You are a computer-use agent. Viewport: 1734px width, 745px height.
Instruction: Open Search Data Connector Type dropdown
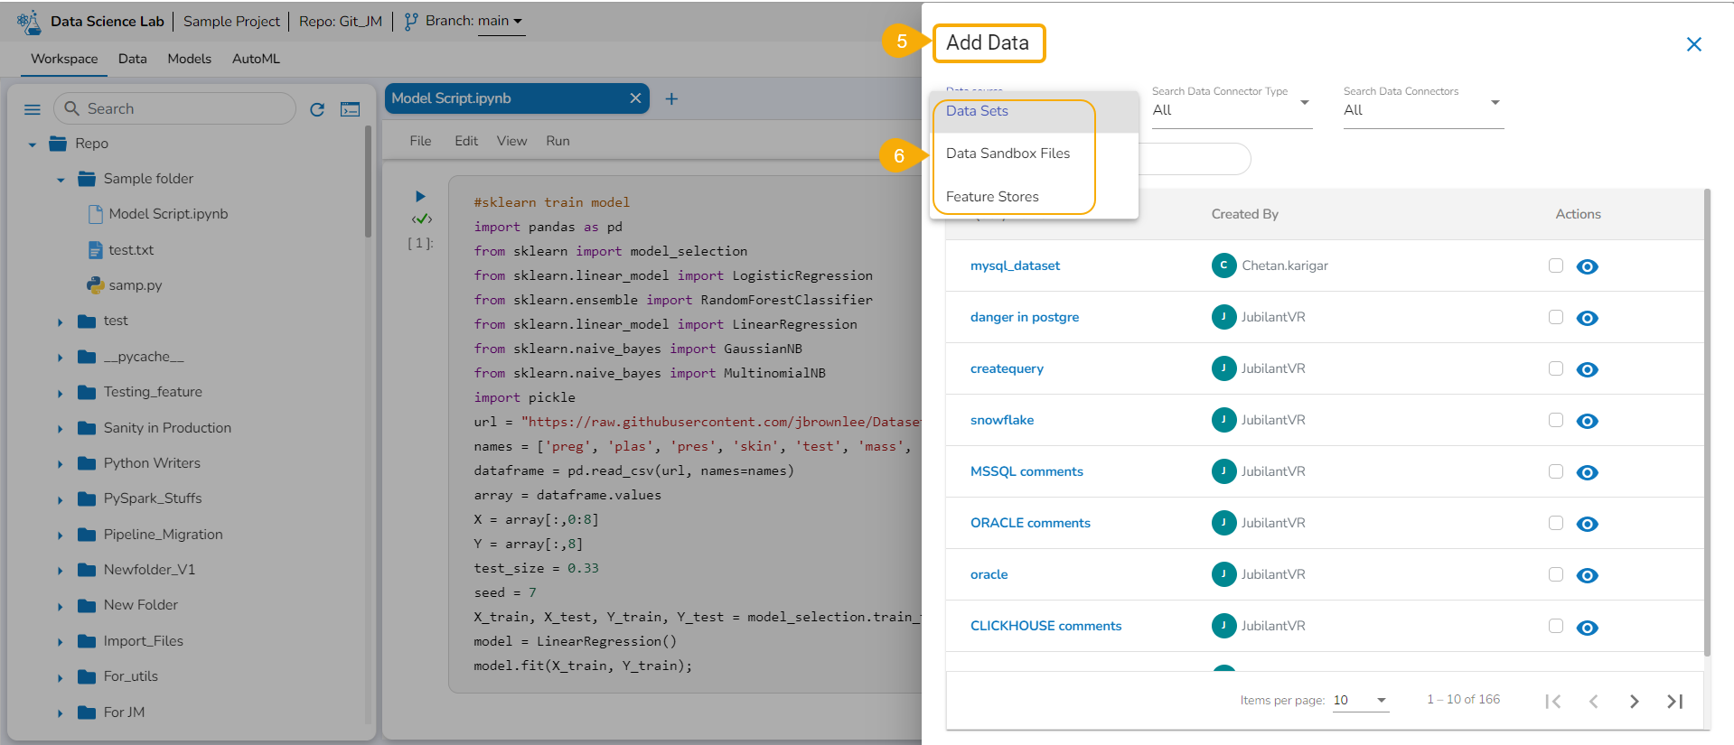click(x=1231, y=109)
